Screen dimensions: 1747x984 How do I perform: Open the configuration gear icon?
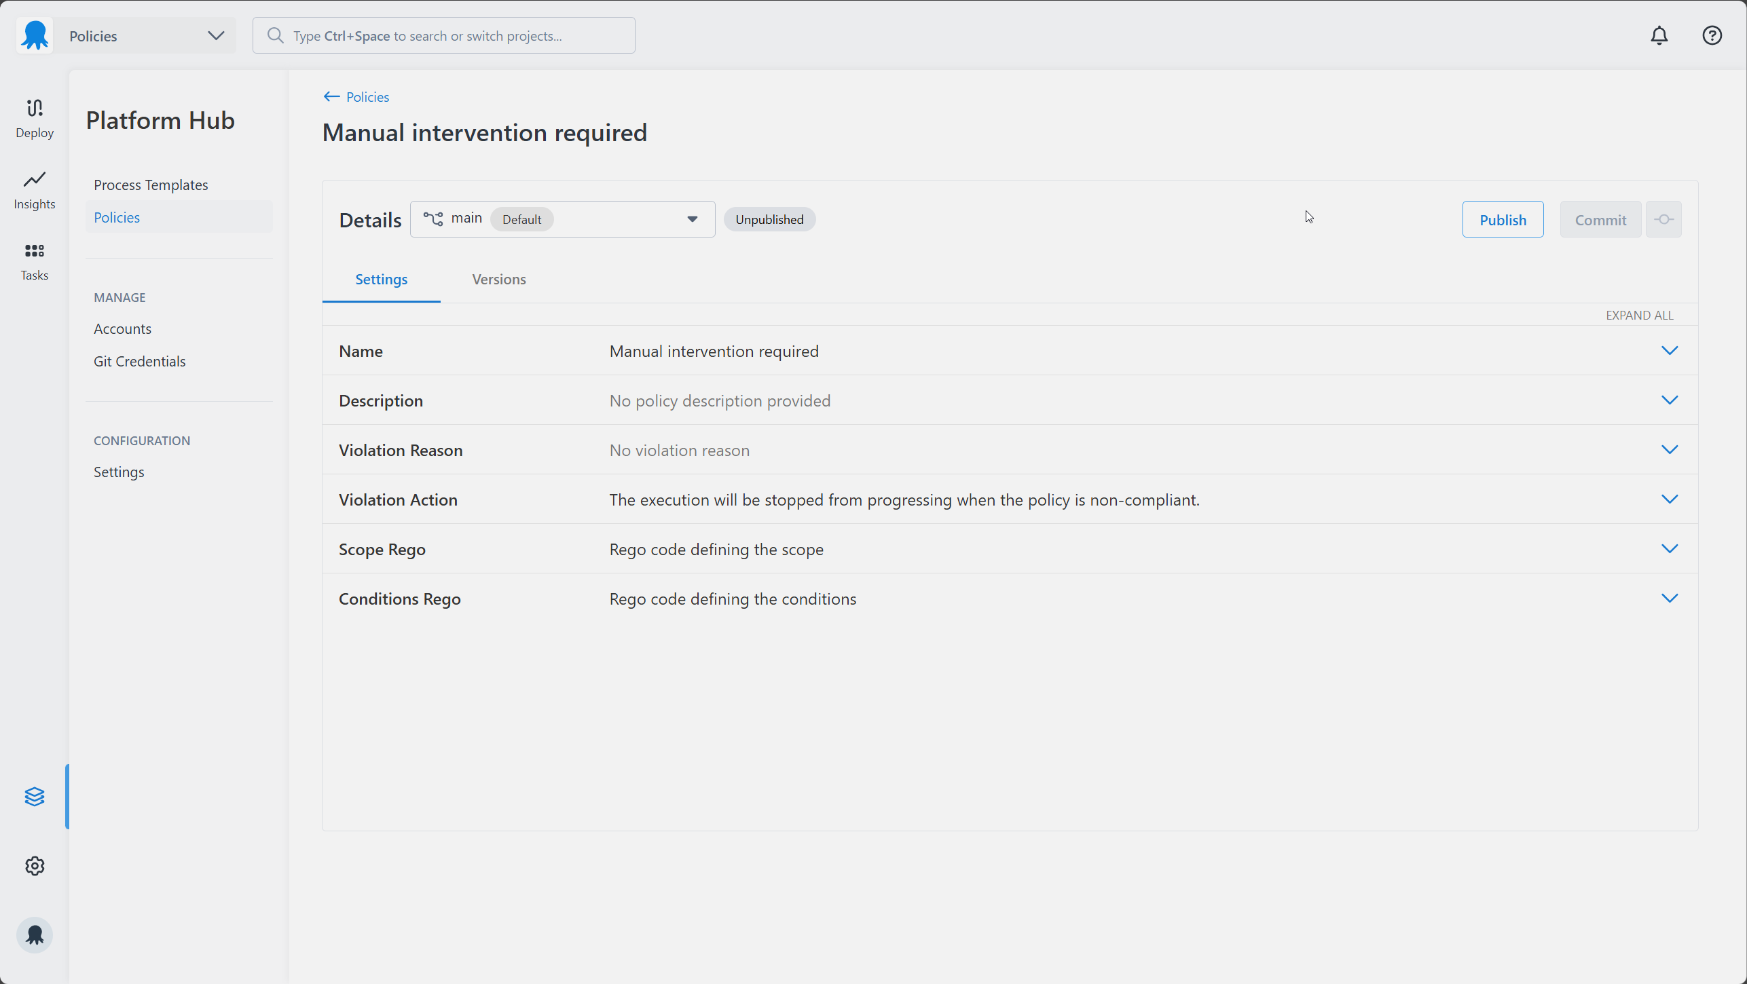[x=35, y=866]
